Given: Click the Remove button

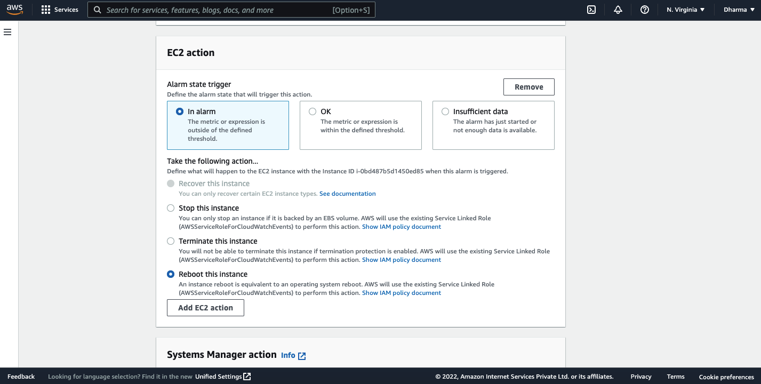Looking at the screenshot, I should click(x=529, y=87).
